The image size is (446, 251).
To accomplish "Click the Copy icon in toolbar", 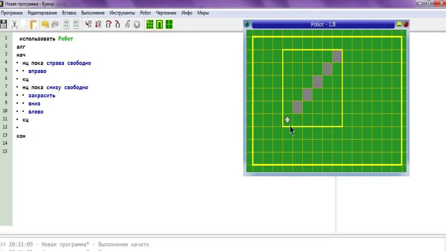I will pos(24,24).
